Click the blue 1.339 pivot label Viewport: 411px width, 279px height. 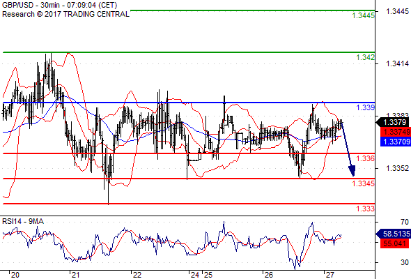(x=365, y=107)
